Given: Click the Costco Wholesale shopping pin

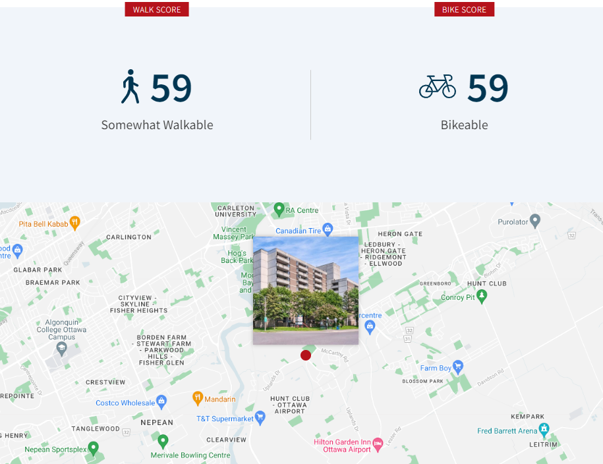Looking at the screenshot, I should pyautogui.click(x=161, y=402).
